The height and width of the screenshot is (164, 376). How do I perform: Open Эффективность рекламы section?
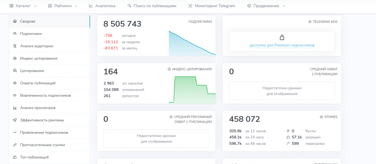point(49,120)
